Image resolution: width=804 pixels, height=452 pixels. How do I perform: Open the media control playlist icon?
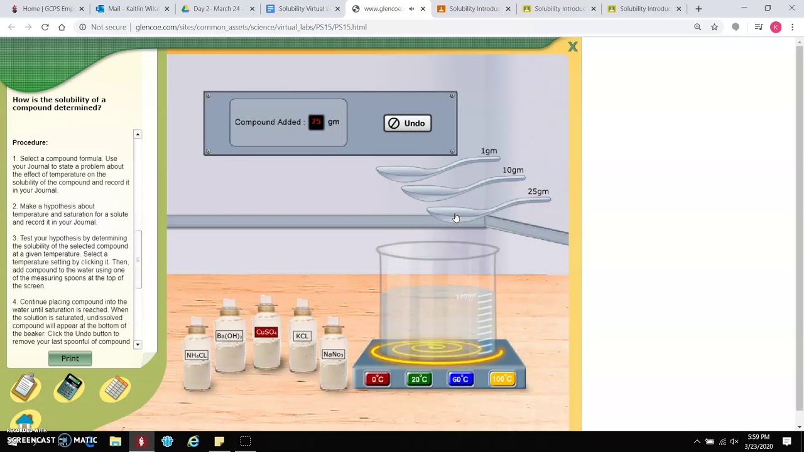(759, 27)
